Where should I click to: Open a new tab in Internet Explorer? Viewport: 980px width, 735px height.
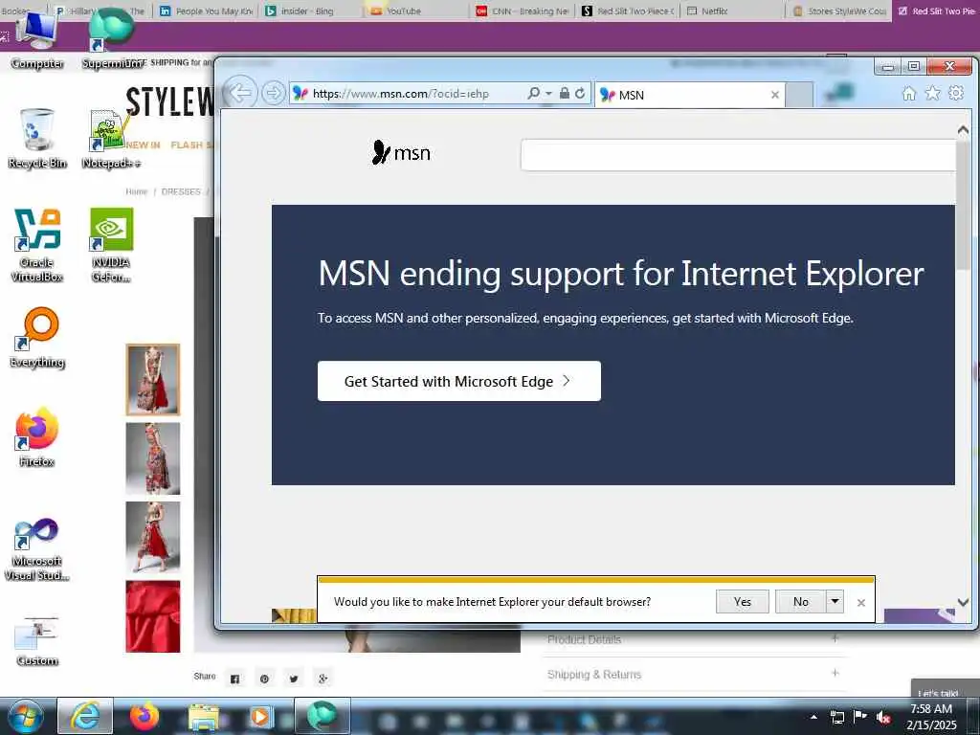(x=799, y=95)
